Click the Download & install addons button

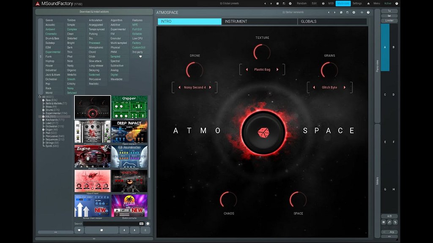[94, 12]
